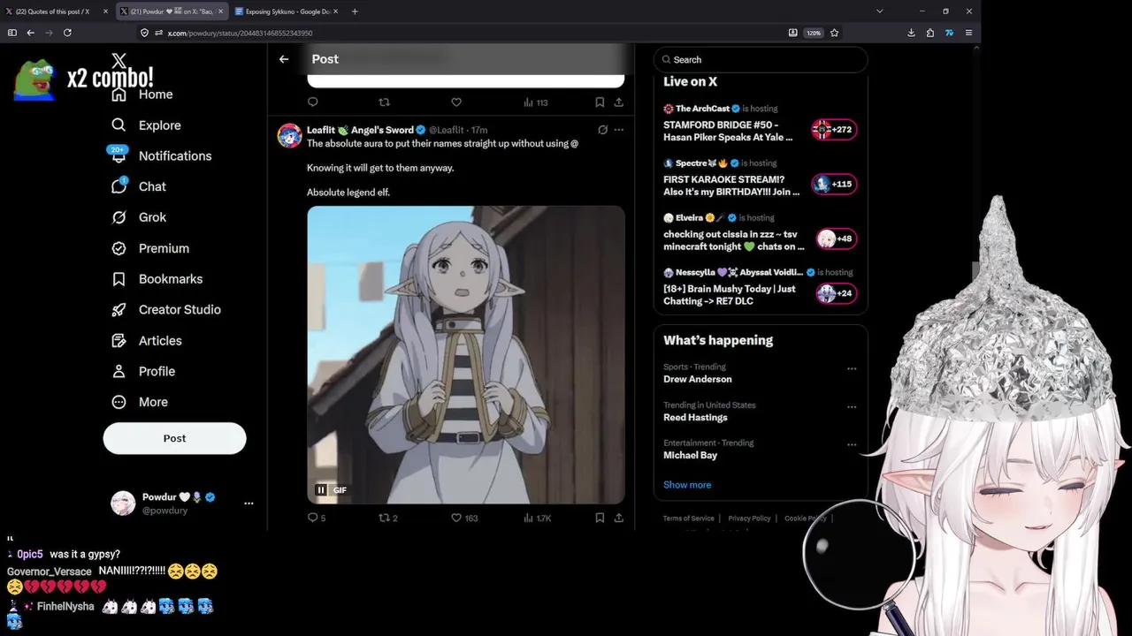Viewport: 1132px width, 636px height.
Task: Reload the current page
Action: 67,33
